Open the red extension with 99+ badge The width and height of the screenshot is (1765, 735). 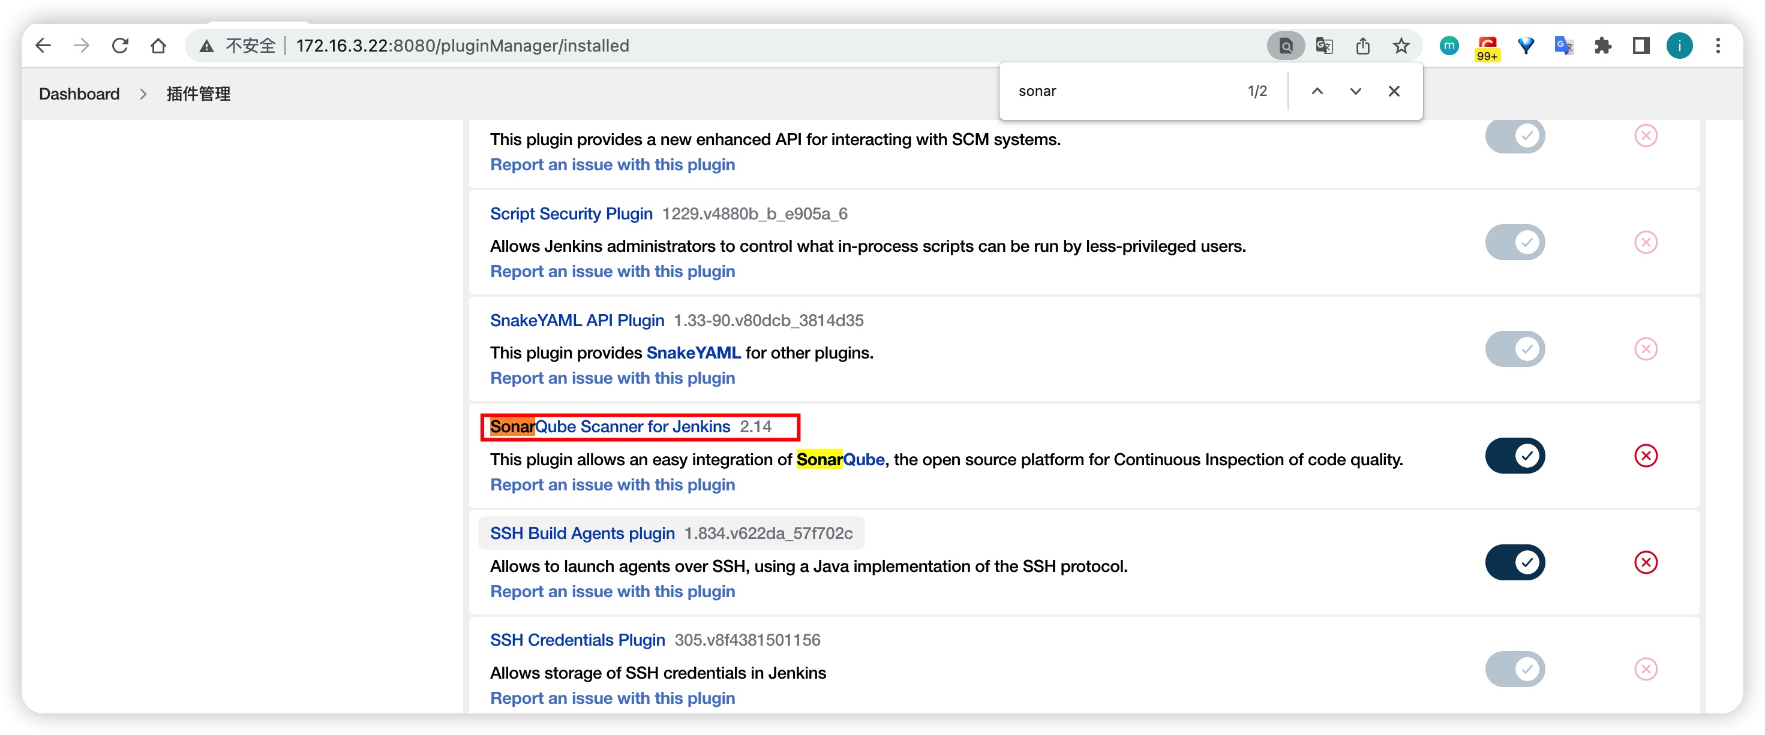[1487, 48]
